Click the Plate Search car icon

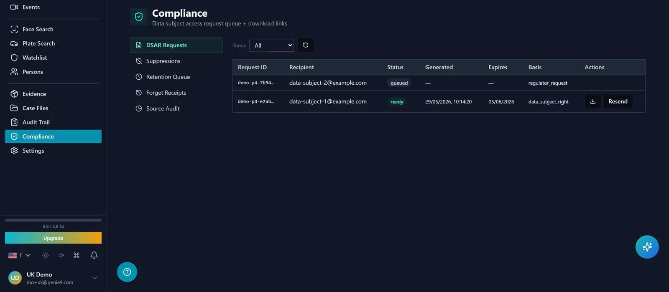click(x=14, y=43)
